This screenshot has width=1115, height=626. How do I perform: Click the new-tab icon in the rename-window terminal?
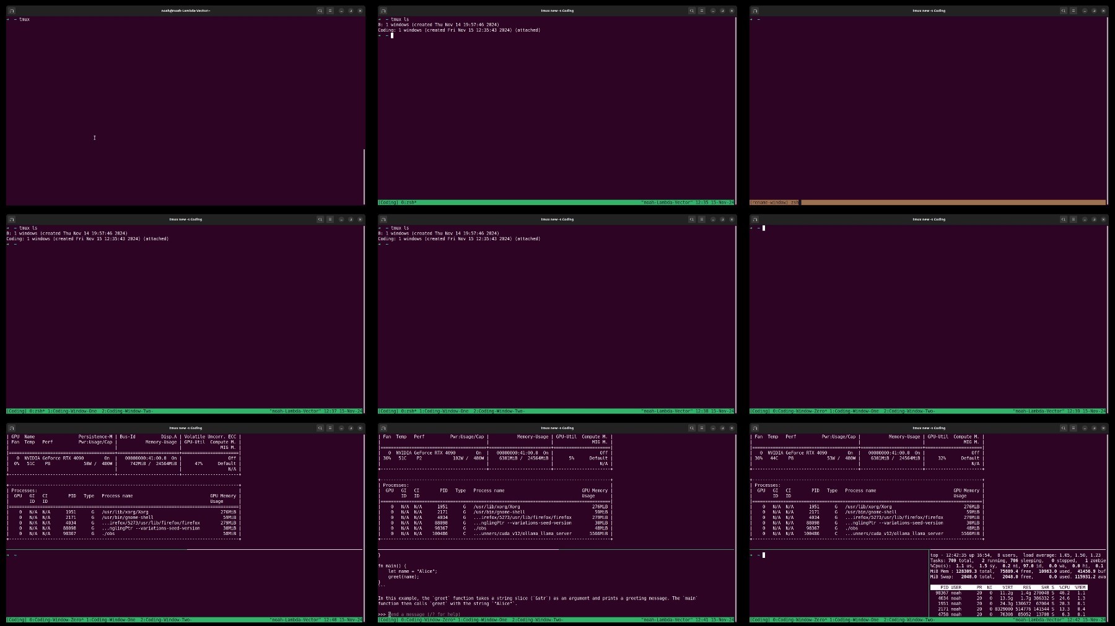pos(755,11)
